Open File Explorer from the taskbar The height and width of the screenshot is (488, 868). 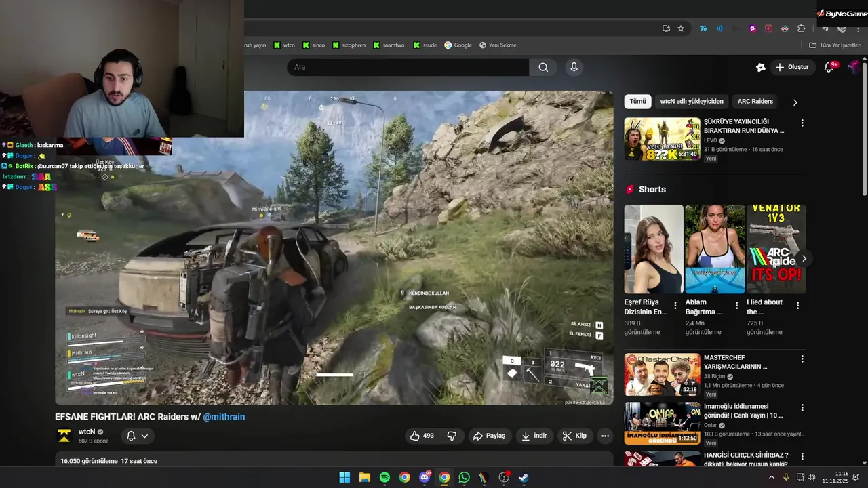(x=364, y=477)
